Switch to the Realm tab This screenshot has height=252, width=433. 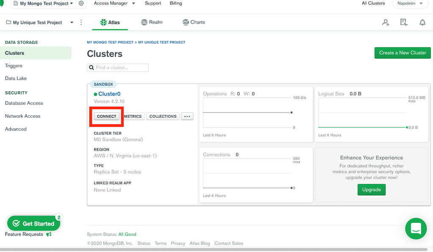pyautogui.click(x=151, y=22)
